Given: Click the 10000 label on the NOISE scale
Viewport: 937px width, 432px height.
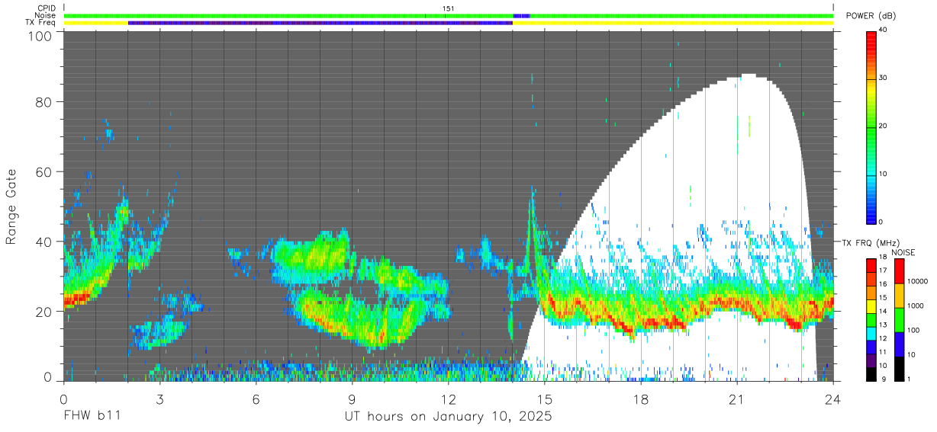Looking at the screenshot, I should point(917,281).
